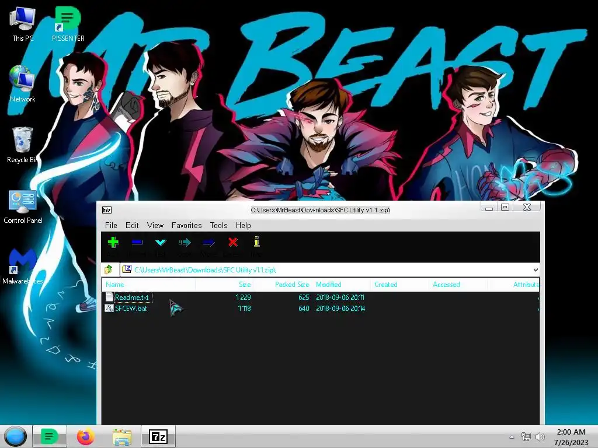The height and width of the screenshot is (448, 598).
Task: Close the 7-Zip window
Action: click(527, 207)
